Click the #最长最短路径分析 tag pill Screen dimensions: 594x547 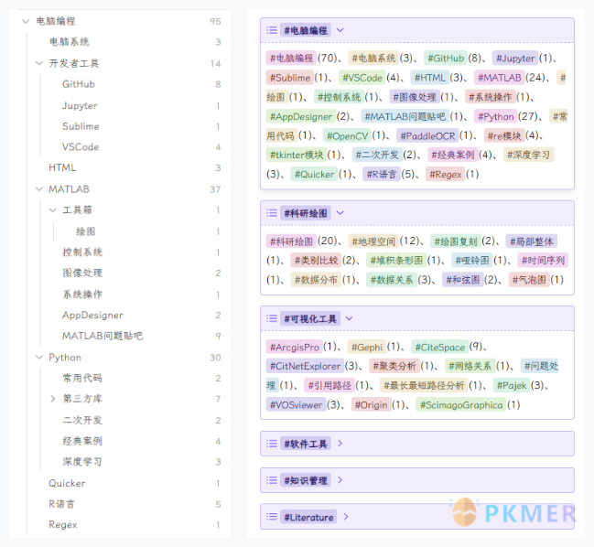(x=424, y=385)
